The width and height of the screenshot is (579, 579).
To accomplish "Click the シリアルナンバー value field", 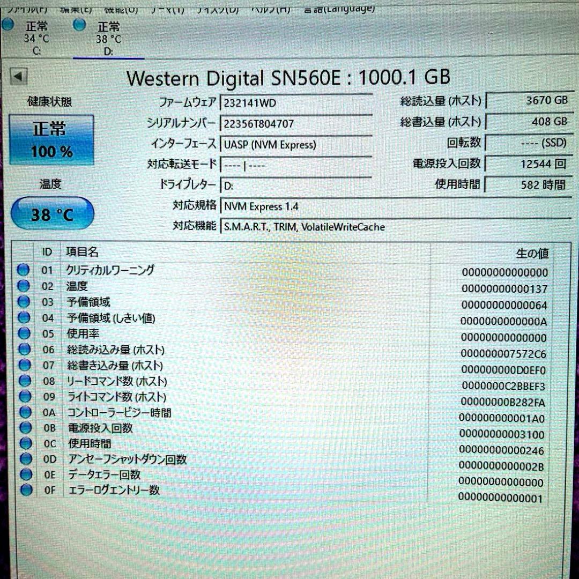I will pyautogui.click(x=295, y=123).
